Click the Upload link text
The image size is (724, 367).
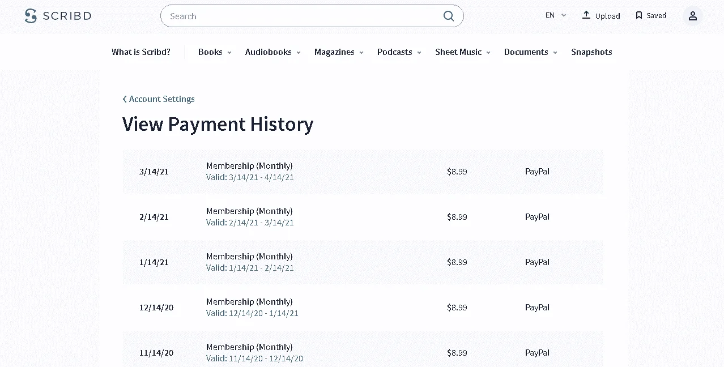pos(608,16)
